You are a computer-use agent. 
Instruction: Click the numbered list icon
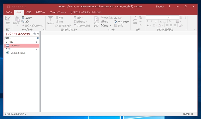[x=185, y=17]
